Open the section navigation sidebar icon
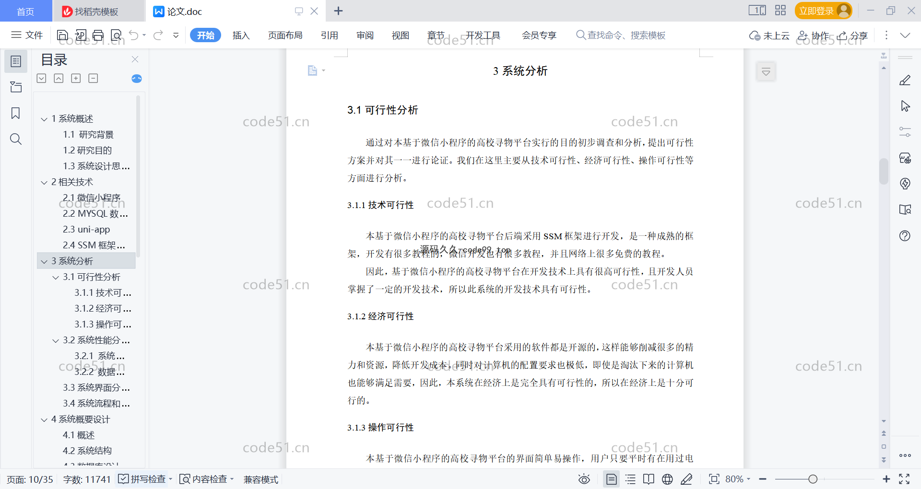Viewport: 921px width, 489px height. click(16, 87)
